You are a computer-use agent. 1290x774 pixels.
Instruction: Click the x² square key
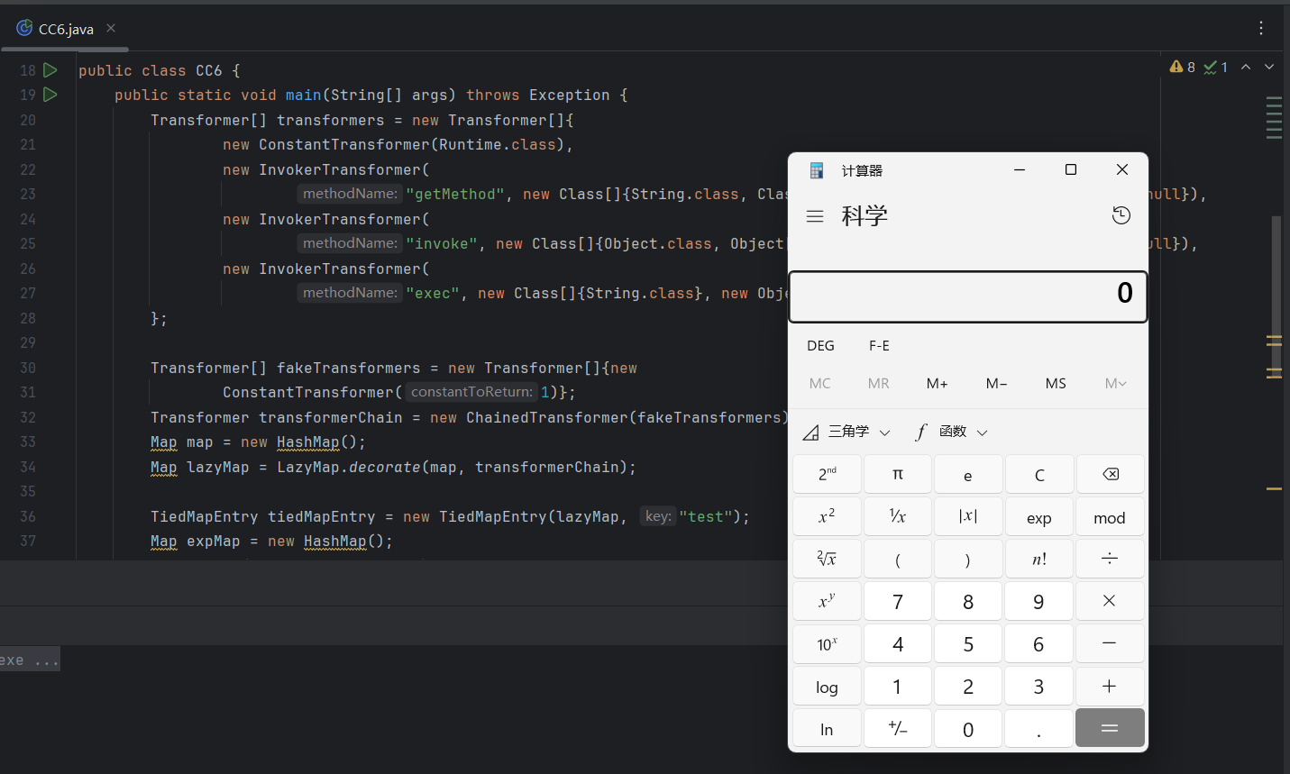828,516
